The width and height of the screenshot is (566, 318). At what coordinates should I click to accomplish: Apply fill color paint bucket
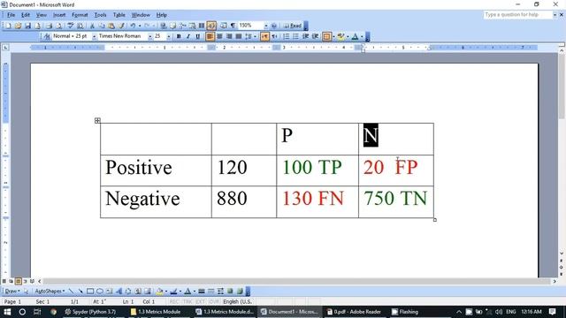point(159,291)
